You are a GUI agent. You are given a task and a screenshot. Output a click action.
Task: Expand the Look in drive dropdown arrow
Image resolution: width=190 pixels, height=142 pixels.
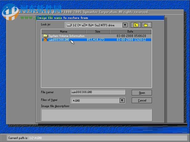tap(125, 25)
